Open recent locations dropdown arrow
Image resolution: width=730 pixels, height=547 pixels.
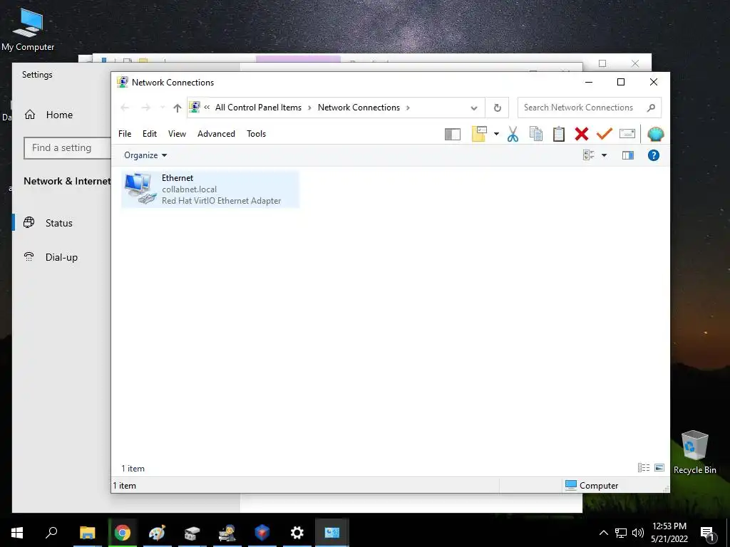click(162, 108)
